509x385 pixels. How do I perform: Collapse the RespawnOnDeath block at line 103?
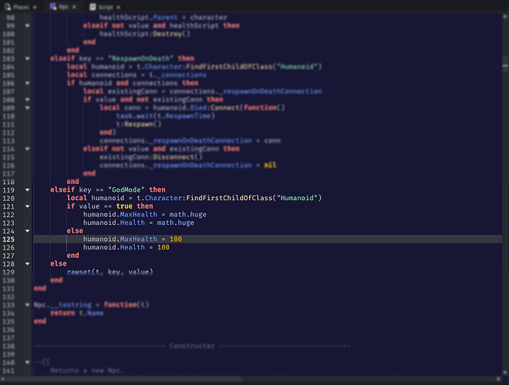pyautogui.click(x=27, y=59)
